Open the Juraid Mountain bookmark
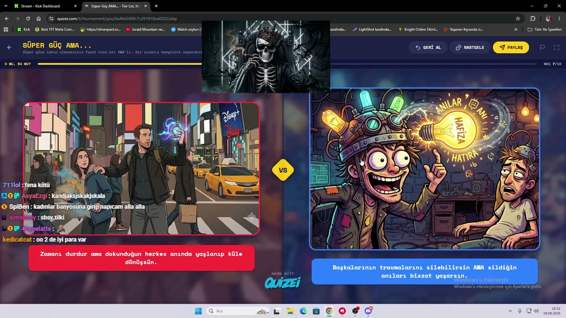Screen dimensions: 566x318 145,30
